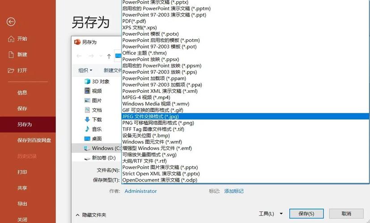Select 设备无关位图 (*.bmp) type
Viewport: 370px width, 223px height.
click(246, 136)
